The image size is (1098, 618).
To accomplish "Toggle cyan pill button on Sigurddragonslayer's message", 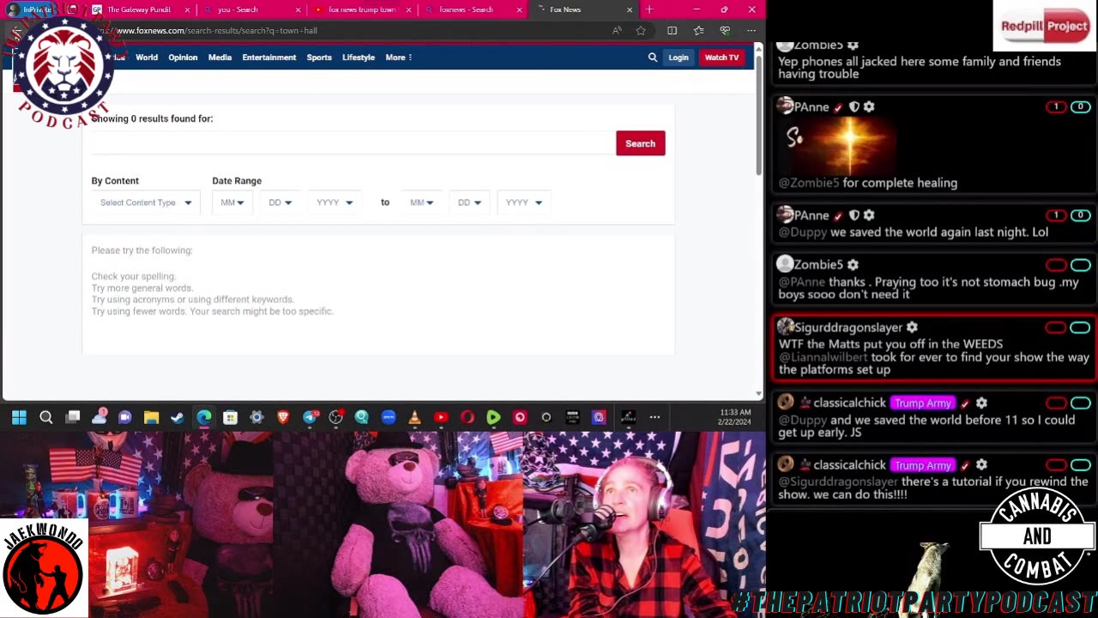I will click(x=1080, y=327).
